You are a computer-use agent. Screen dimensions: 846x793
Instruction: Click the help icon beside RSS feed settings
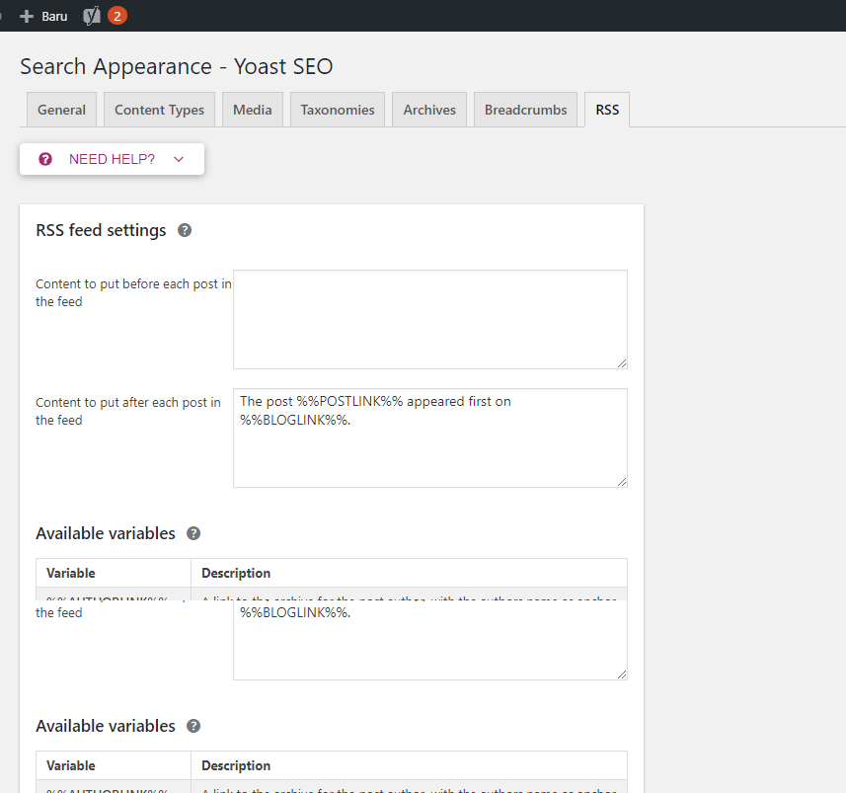tap(185, 230)
